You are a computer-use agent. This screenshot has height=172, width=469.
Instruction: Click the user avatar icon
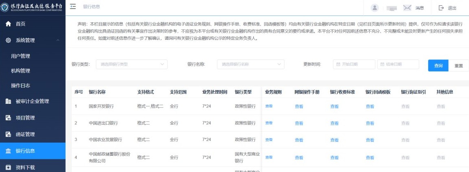[x=375, y=8]
